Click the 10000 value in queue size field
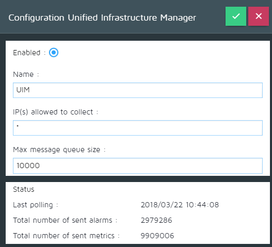This screenshot has height=247, width=272. 28,166
